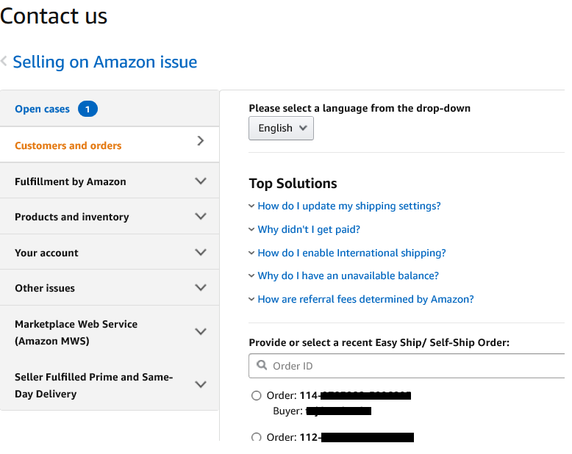Expand the Fulfillment by Amazon section
The width and height of the screenshot is (572, 454).
tap(201, 181)
